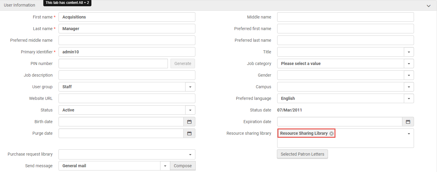Collapse the User Information section
The height and width of the screenshot is (172, 437).
tap(429, 6)
